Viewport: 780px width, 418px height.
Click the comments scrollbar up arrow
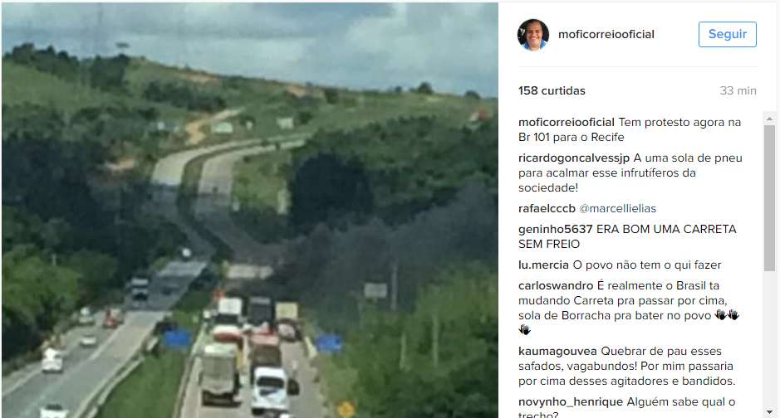pyautogui.click(x=769, y=118)
